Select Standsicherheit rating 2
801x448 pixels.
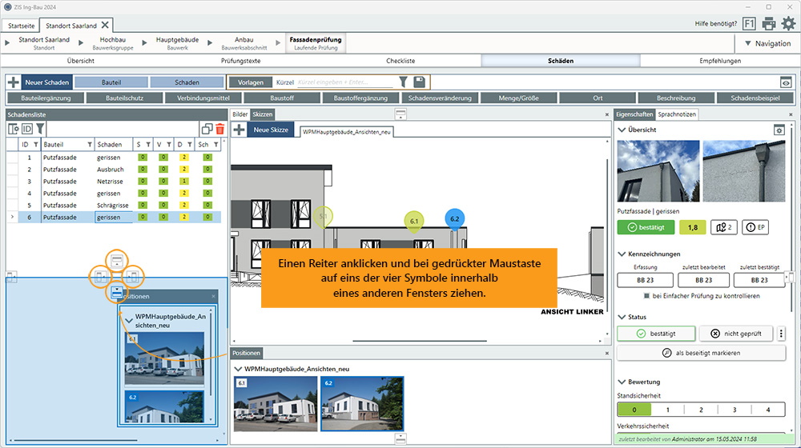click(701, 410)
